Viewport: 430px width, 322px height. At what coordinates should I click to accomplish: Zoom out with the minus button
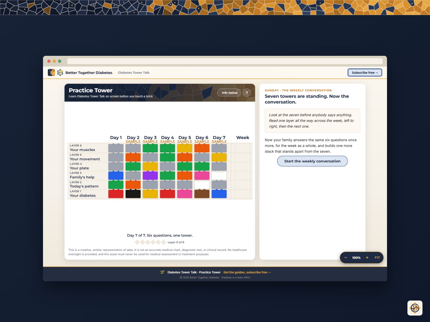click(346, 258)
